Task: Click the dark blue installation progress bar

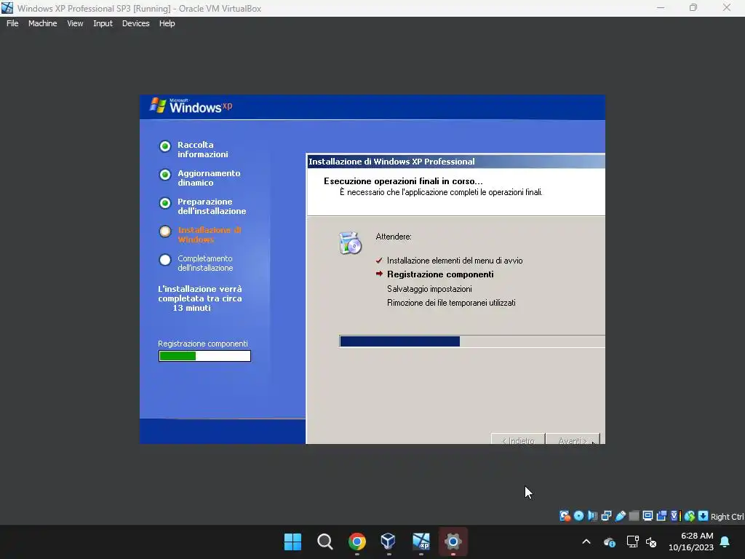Action: point(472,341)
